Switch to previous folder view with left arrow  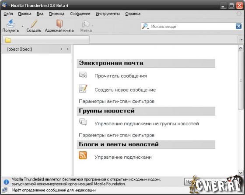tap(61, 49)
